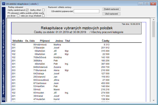This screenshot has height=105, width=158.
Task: Click the vertical scrollbar thumb
Action: coord(153,29)
